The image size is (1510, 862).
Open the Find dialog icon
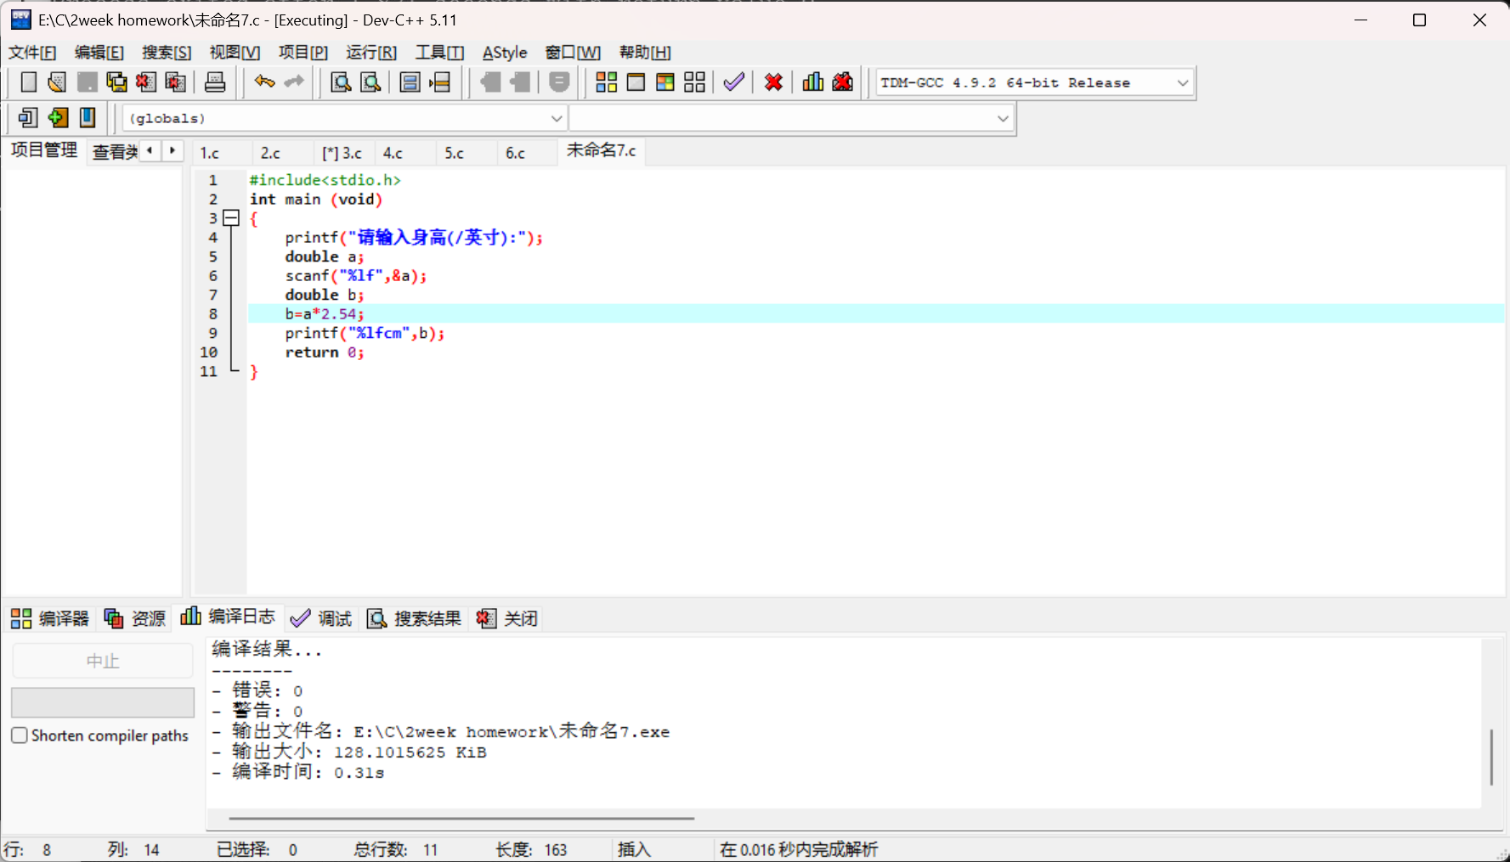[341, 82]
